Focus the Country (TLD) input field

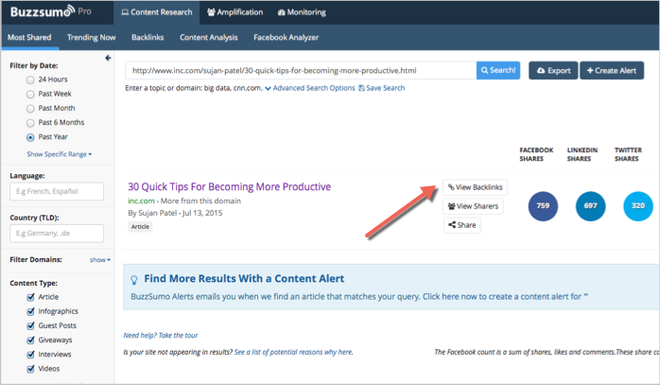(57, 233)
